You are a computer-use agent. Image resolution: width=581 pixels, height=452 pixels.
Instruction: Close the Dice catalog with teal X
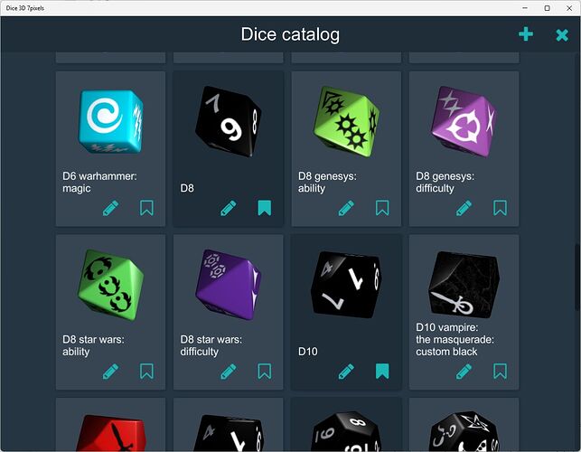pos(562,35)
